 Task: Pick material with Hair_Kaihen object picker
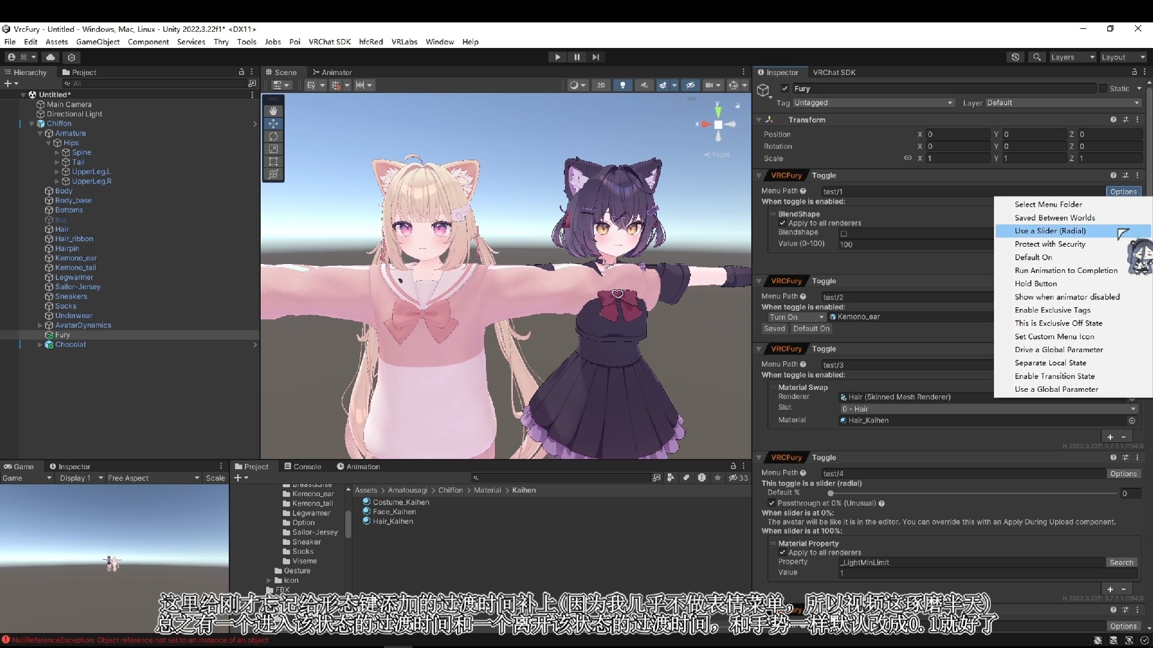click(1132, 421)
